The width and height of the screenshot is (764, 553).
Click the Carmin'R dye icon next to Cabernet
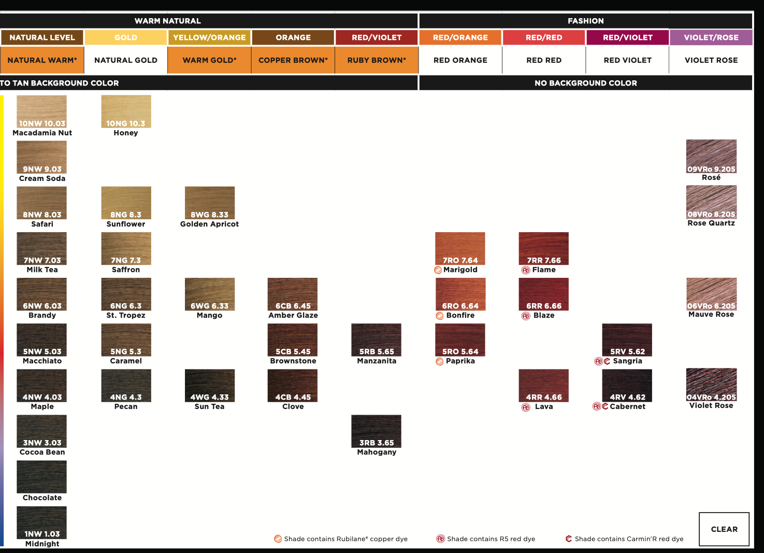(605, 407)
